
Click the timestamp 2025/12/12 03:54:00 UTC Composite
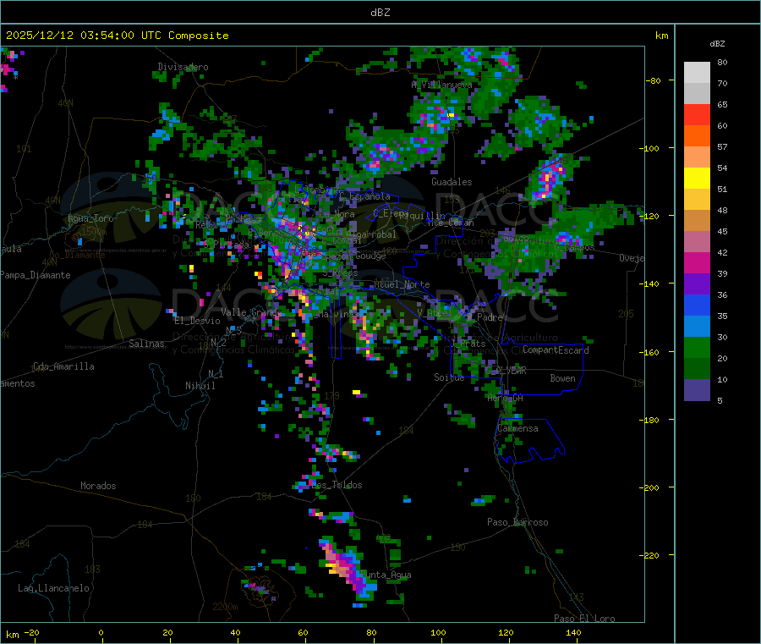[x=117, y=36]
